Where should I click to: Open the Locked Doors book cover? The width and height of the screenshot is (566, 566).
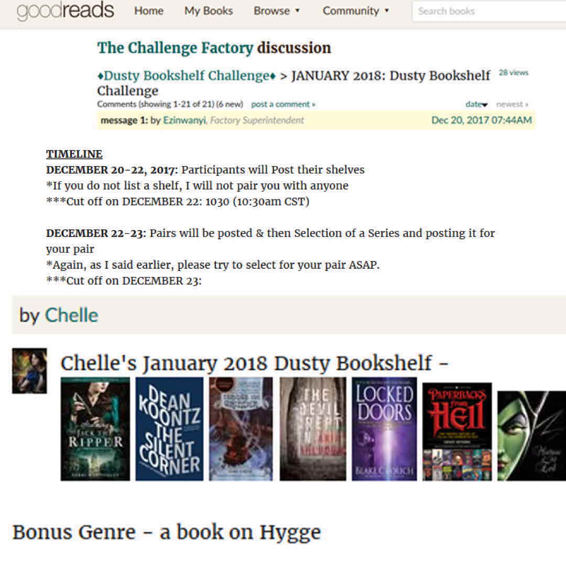(384, 429)
